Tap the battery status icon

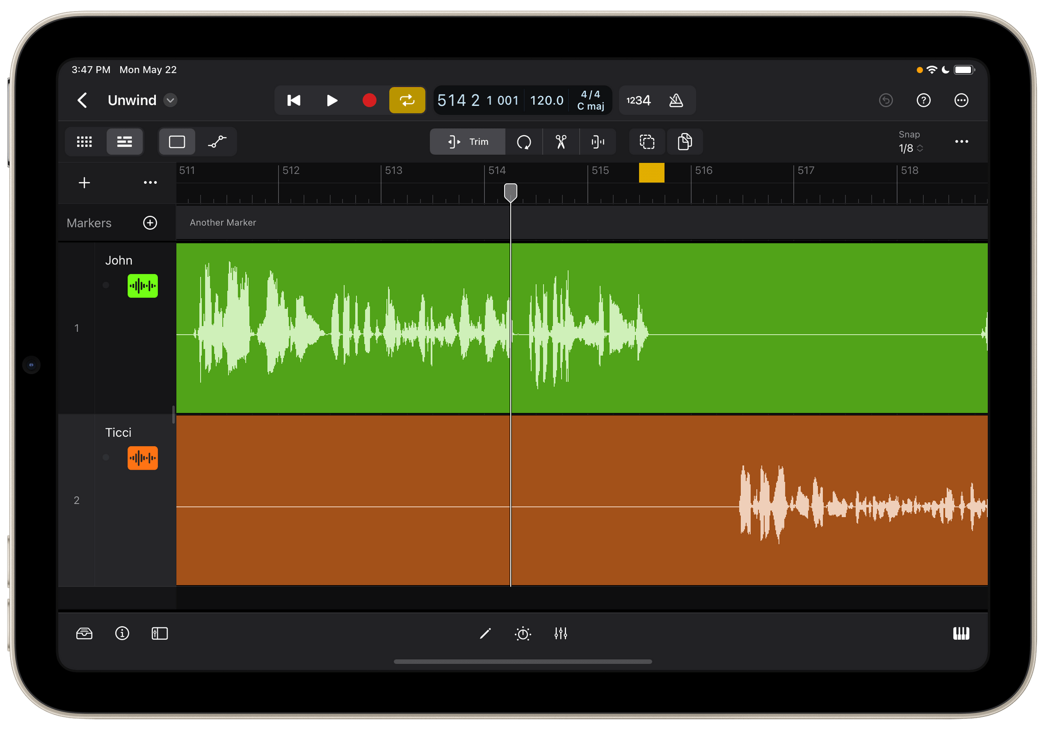pyautogui.click(x=964, y=70)
